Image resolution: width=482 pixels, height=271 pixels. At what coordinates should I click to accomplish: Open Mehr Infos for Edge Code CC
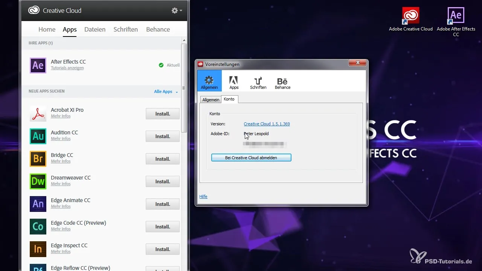[x=61, y=229]
